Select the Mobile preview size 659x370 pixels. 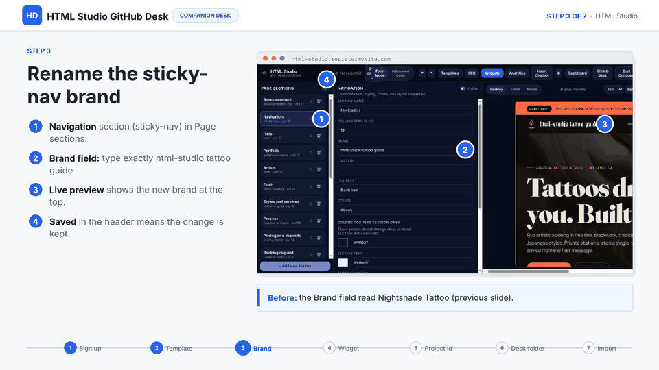click(x=532, y=89)
